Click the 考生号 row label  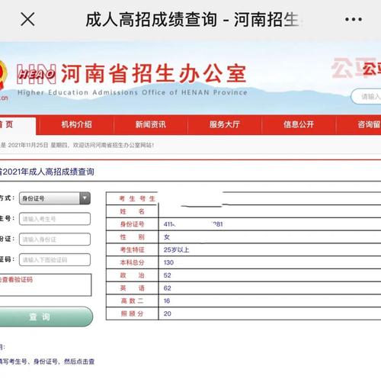[137, 198]
